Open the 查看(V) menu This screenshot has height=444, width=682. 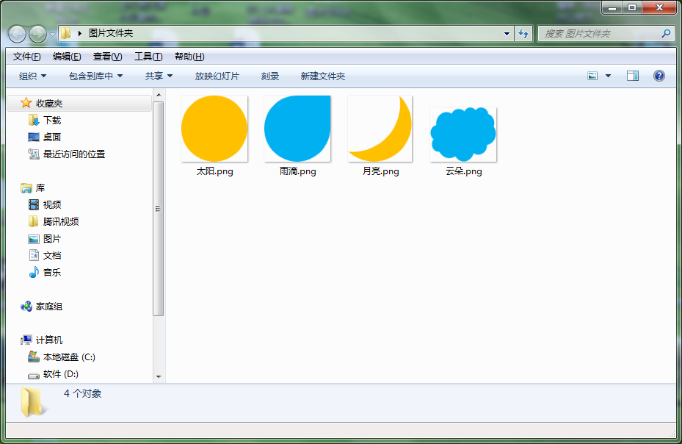[x=107, y=57]
